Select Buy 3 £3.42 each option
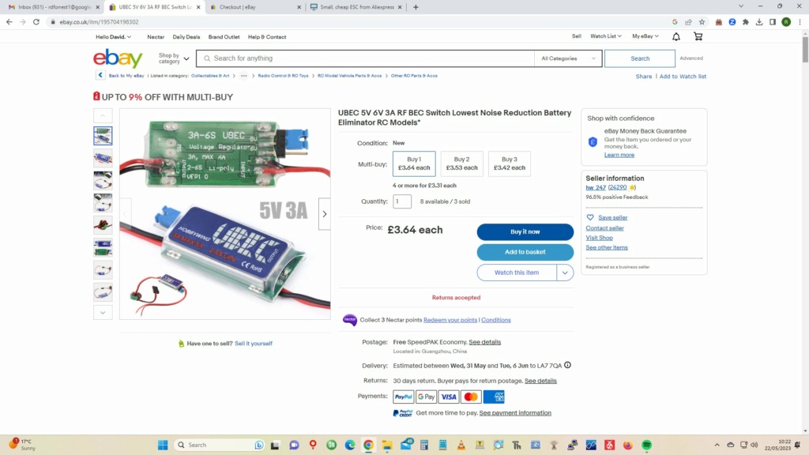The height and width of the screenshot is (455, 809). [510, 164]
